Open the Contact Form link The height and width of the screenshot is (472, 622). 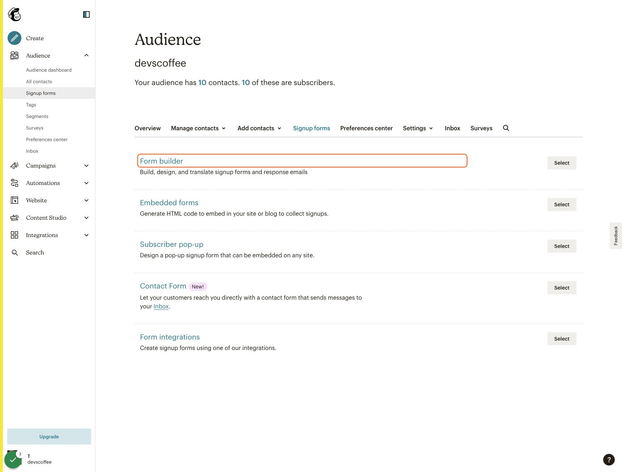point(163,286)
